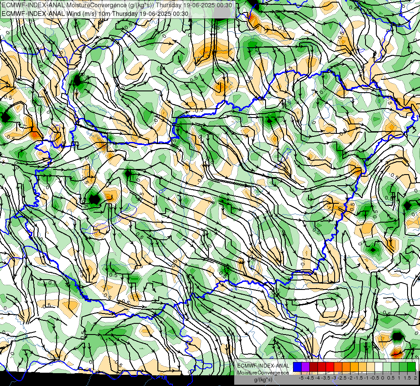
Task: Click the -5 value on the legend scale
Action: point(301,378)
